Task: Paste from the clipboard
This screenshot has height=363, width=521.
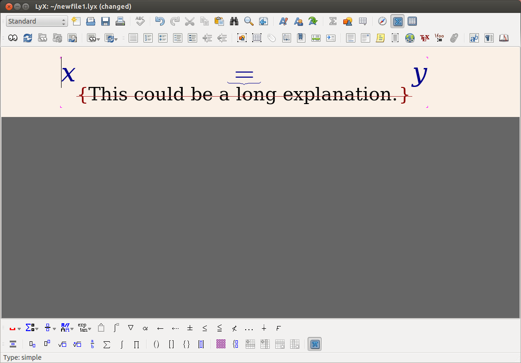Action: pyautogui.click(x=219, y=21)
